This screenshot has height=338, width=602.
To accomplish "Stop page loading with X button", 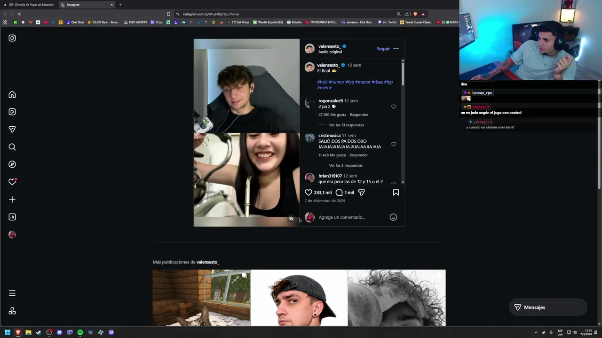I will coord(19,14).
